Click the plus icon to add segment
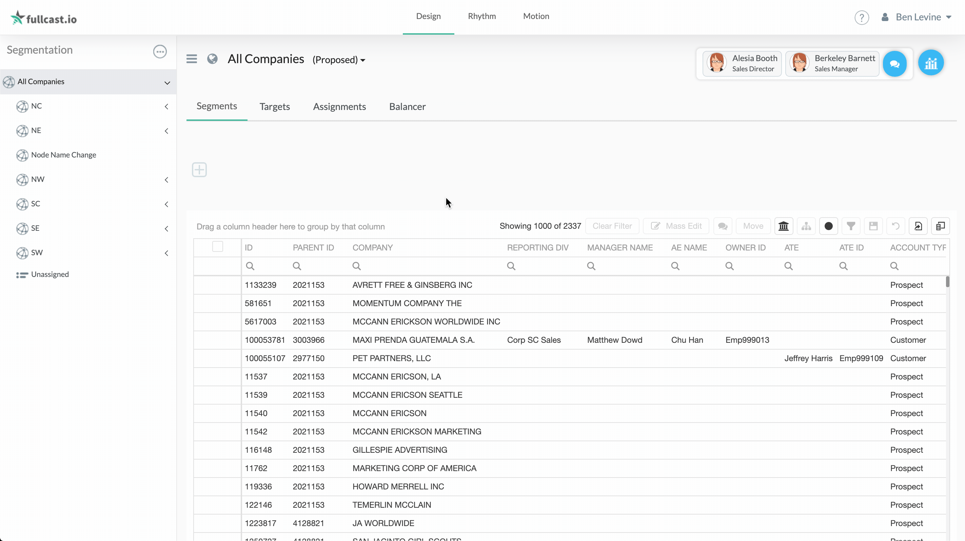965x541 pixels. click(199, 170)
